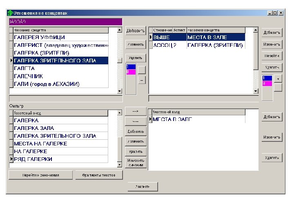
Task: Click the plus button beside relation swatches
Action: tap(278, 79)
